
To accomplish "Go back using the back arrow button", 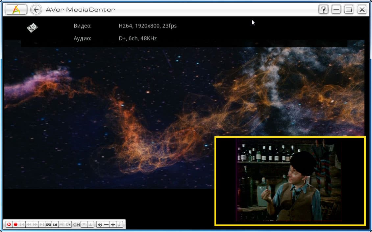I will point(36,10).
